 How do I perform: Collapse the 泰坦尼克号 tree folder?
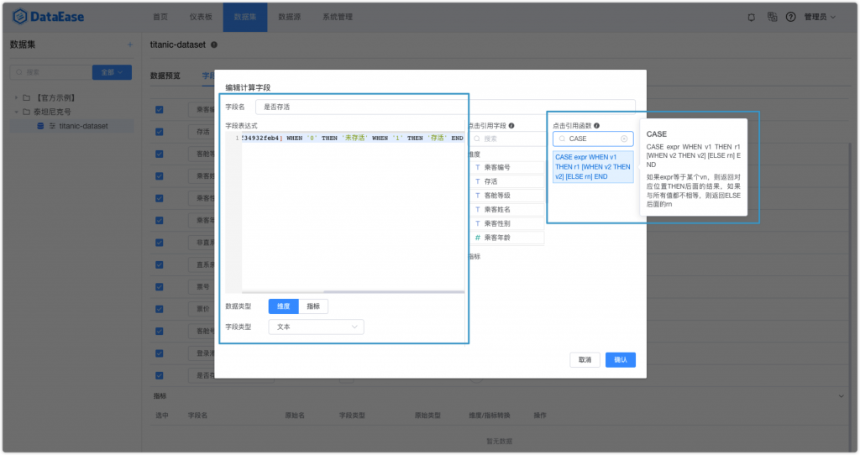point(16,112)
